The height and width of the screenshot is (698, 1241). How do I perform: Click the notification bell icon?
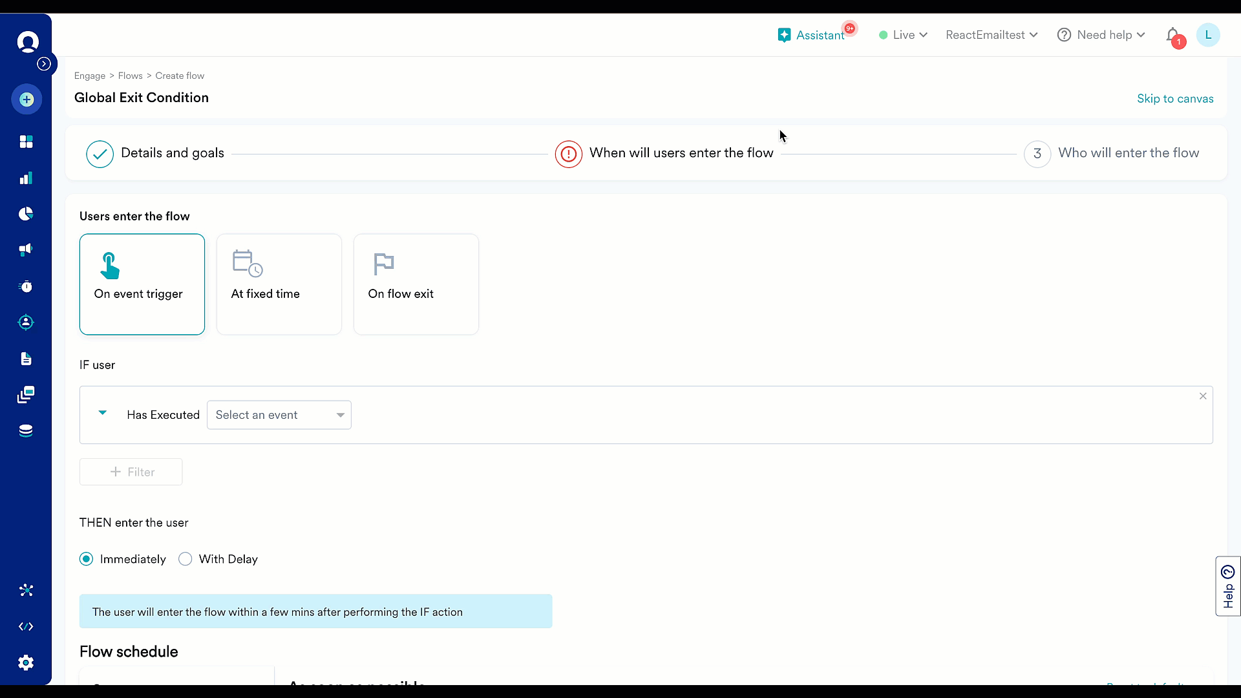1172,35
